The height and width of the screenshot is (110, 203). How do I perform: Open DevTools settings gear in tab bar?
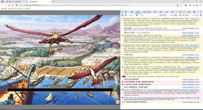coord(194,12)
